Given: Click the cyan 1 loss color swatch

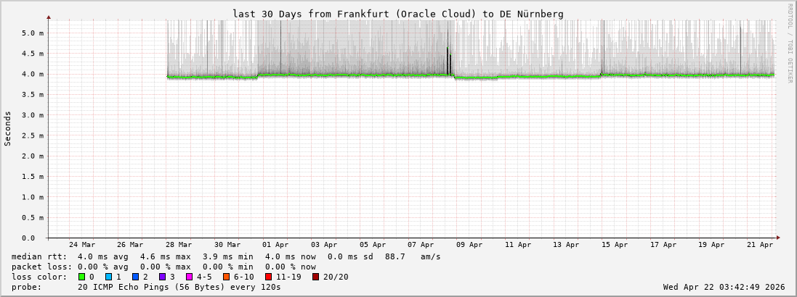Looking at the screenshot, I should click(x=108, y=277).
